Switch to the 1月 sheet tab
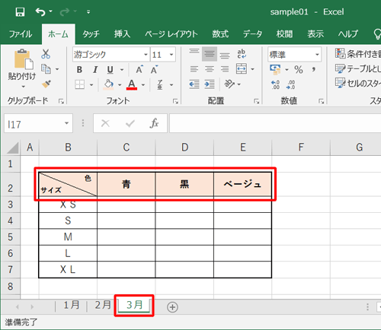The height and width of the screenshot is (330, 381). [x=72, y=305]
